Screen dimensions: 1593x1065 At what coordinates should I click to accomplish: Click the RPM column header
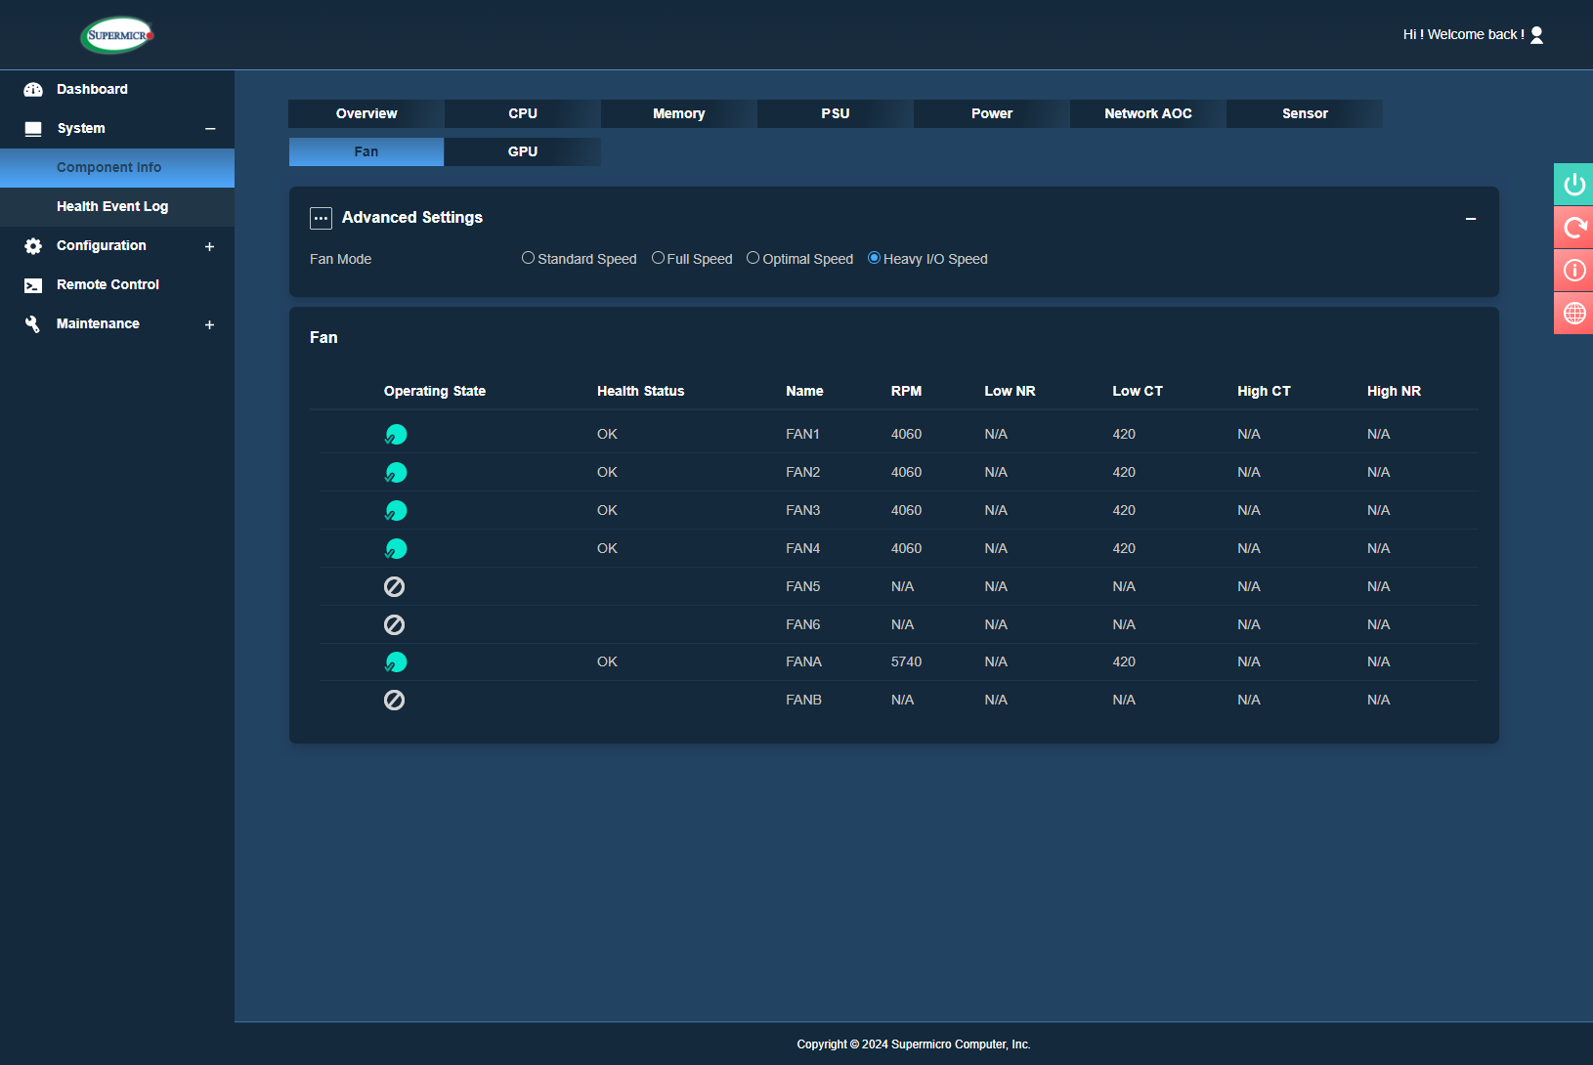(906, 391)
